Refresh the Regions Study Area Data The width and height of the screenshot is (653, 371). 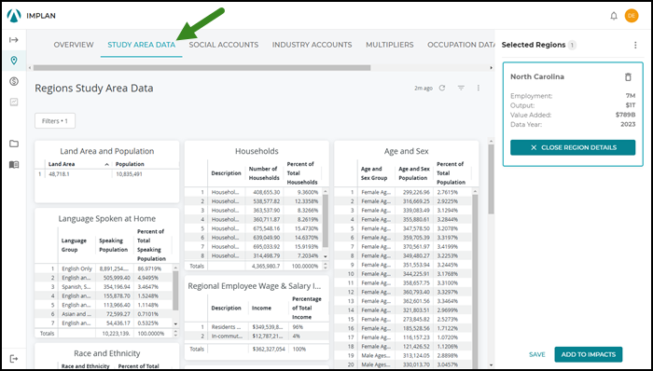442,88
